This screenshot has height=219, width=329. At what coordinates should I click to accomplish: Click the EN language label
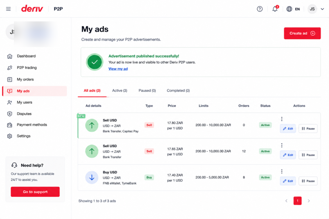coord(297,9)
